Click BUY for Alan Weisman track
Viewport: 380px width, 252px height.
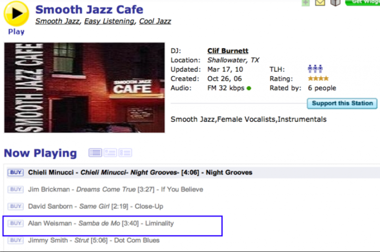16,223
